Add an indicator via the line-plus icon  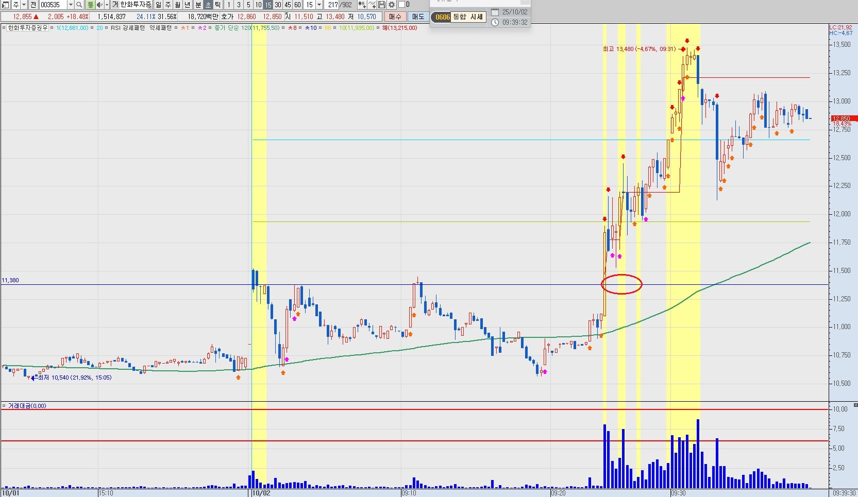point(373,5)
